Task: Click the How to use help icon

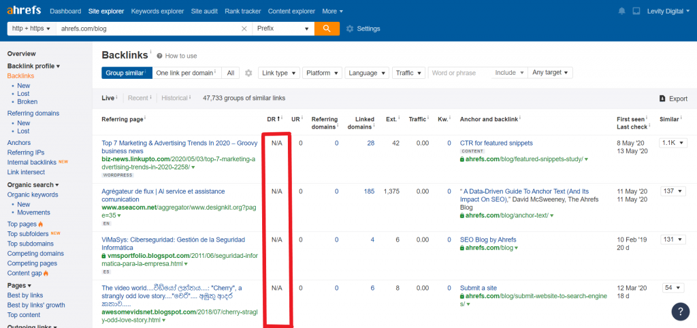Action: 159,56
